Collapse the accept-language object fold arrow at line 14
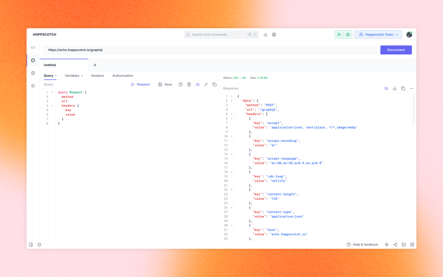This screenshot has width=443, height=277. pyautogui.click(x=232, y=154)
